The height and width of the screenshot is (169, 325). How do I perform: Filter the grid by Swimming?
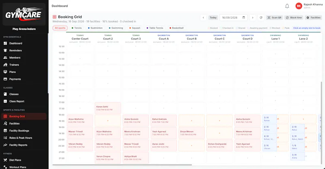(x=116, y=28)
